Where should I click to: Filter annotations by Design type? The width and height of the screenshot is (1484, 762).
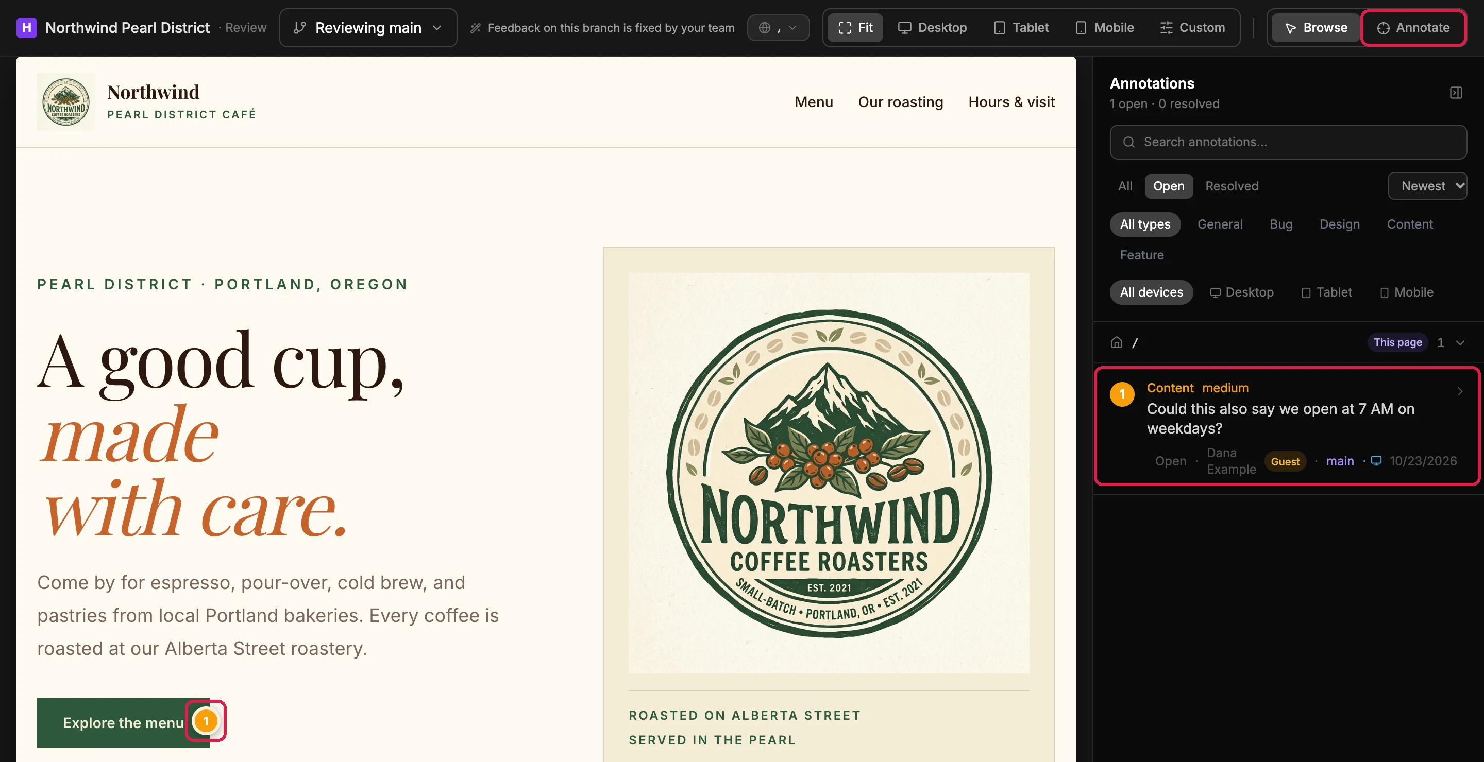click(x=1339, y=224)
